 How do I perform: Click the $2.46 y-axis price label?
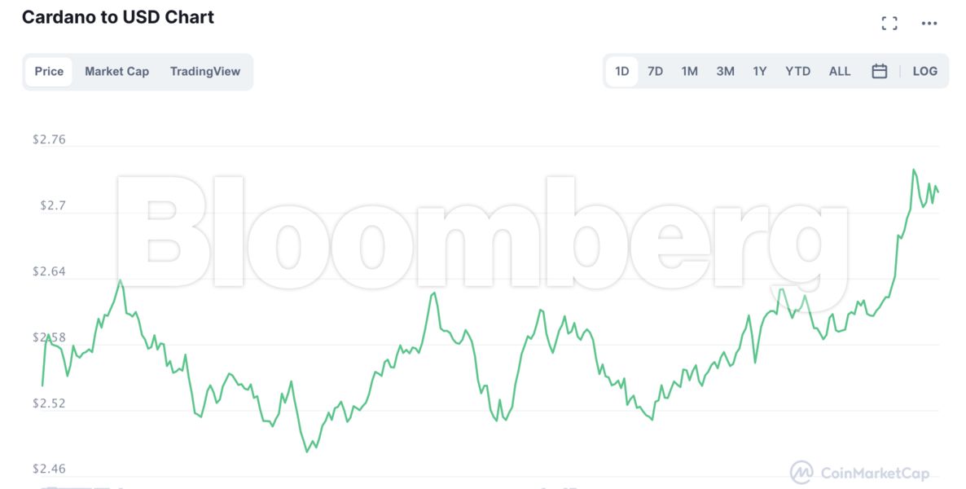[x=49, y=469]
